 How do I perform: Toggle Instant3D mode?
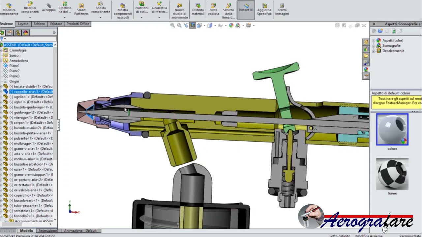click(x=246, y=10)
